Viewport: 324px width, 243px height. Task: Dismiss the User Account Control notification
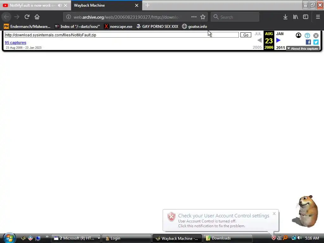pyautogui.click(x=274, y=214)
